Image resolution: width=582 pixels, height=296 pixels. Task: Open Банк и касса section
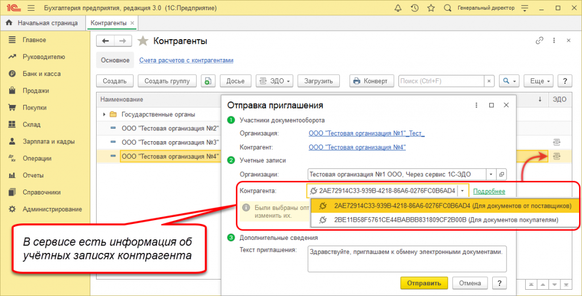click(x=41, y=74)
